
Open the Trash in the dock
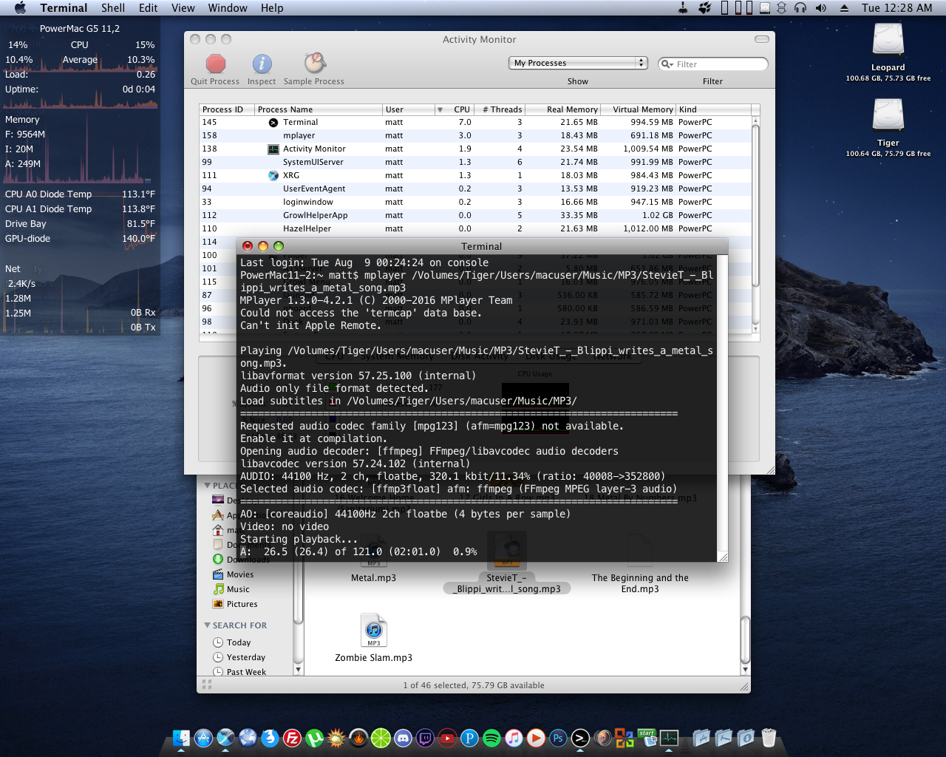(769, 738)
